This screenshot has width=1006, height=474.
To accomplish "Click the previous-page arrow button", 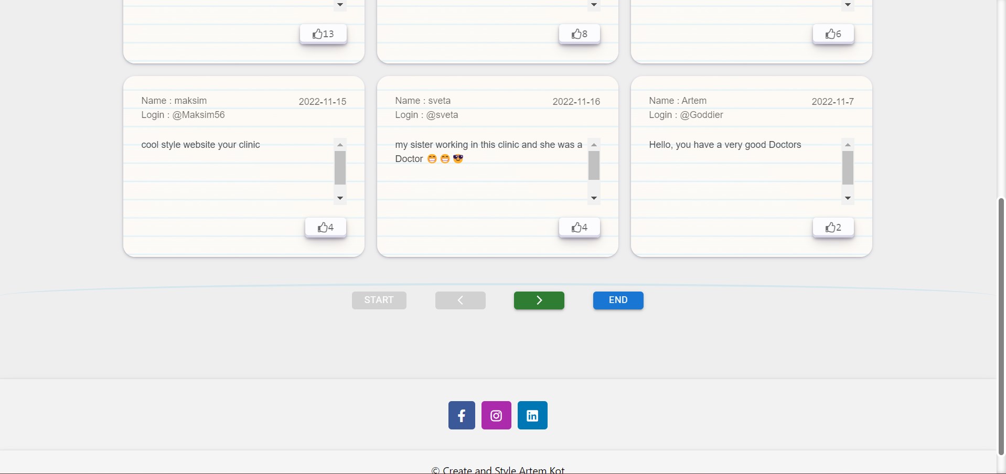I will (459, 300).
